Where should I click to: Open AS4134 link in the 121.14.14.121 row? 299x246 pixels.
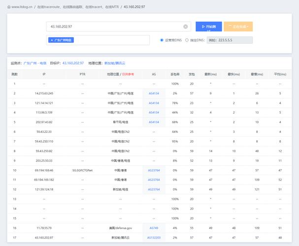(x=154, y=103)
